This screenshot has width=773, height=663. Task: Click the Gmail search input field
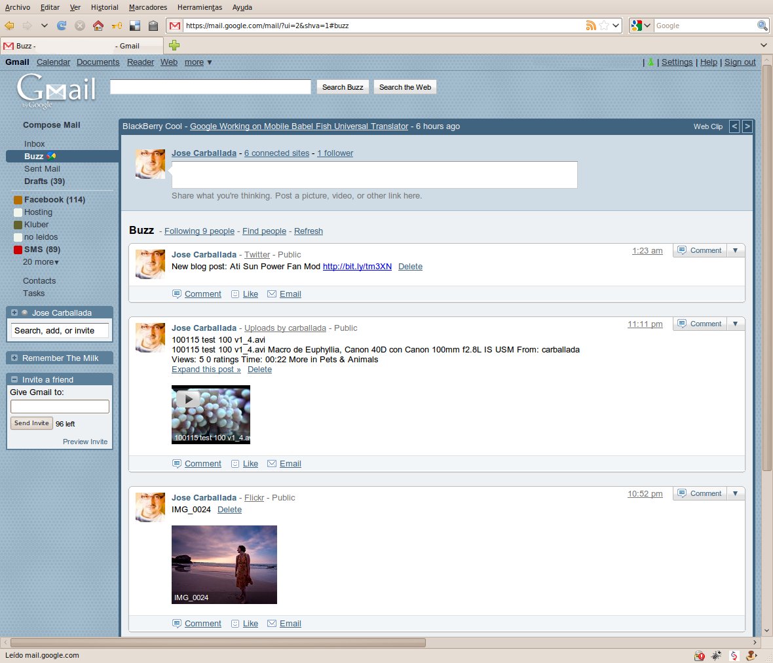[x=210, y=86]
